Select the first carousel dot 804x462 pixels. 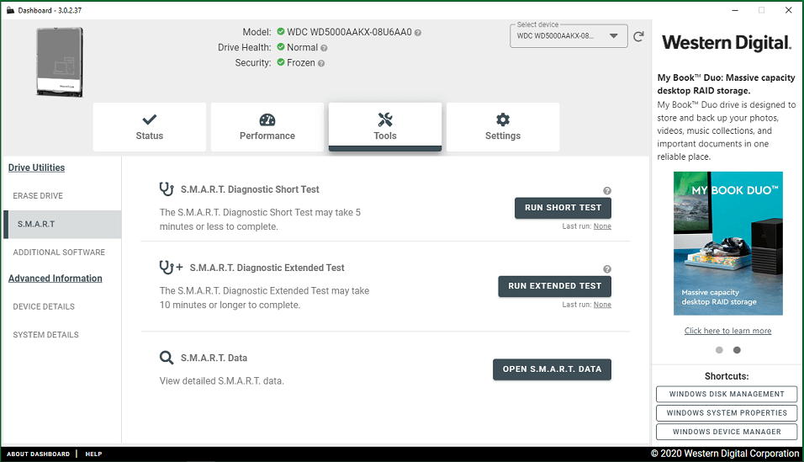(719, 350)
